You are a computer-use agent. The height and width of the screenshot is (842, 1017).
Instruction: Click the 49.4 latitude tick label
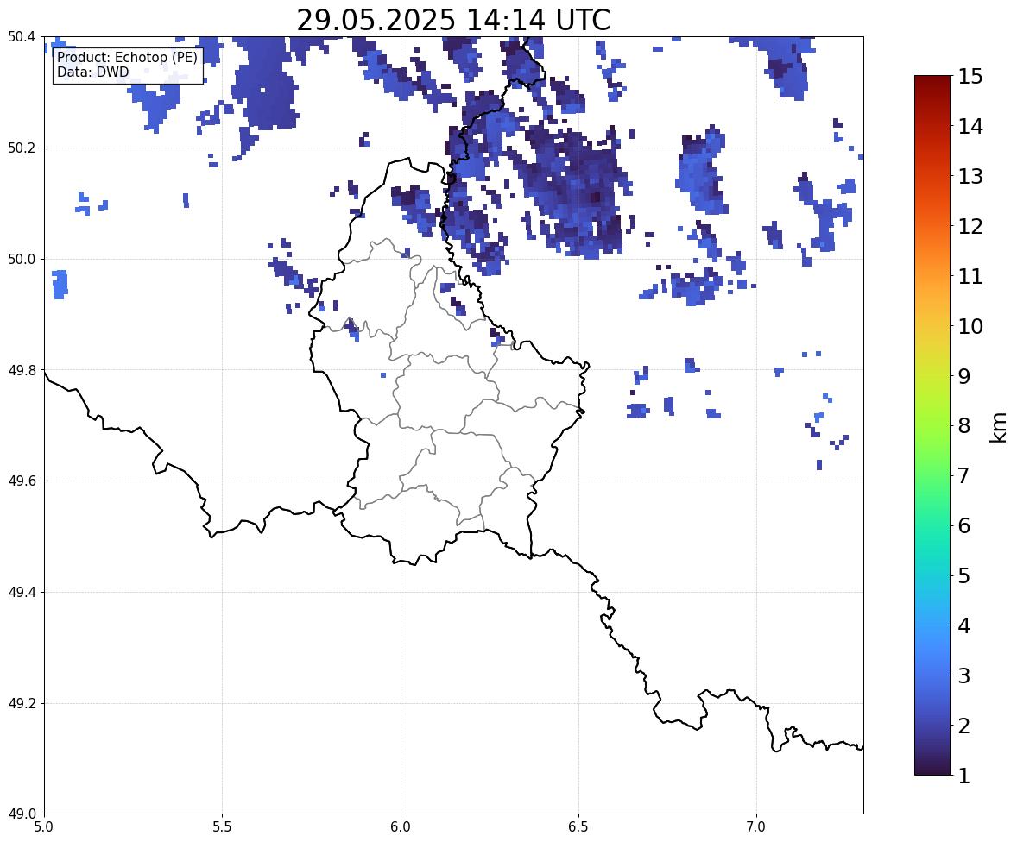(x=21, y=593)
